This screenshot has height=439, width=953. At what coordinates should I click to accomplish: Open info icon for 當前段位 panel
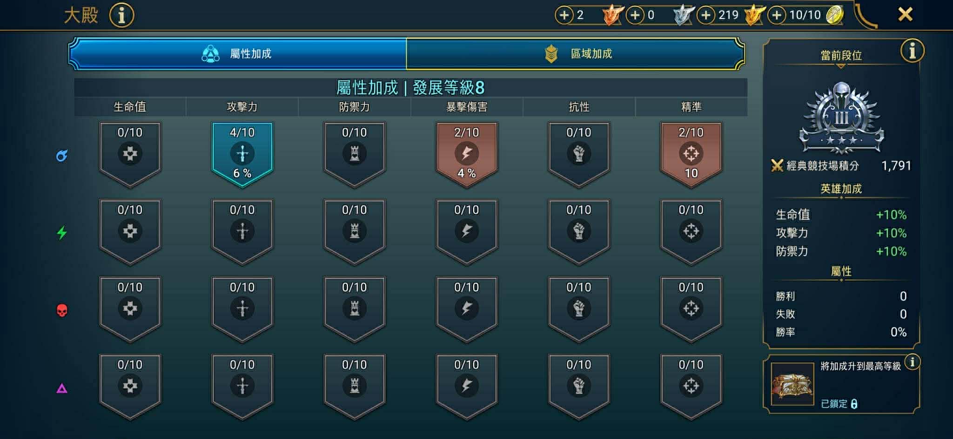pyautogui.click(x=912, y=50)
